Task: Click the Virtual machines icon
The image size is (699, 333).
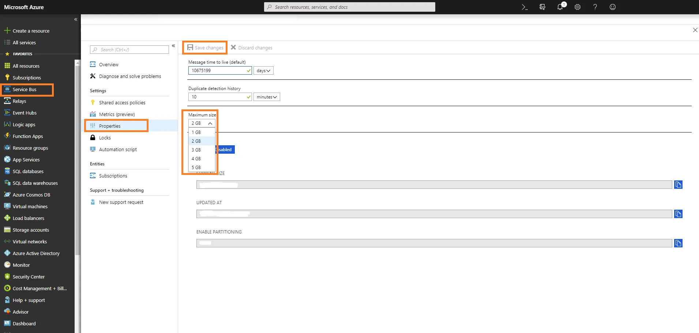Action: tap(7, 206)
